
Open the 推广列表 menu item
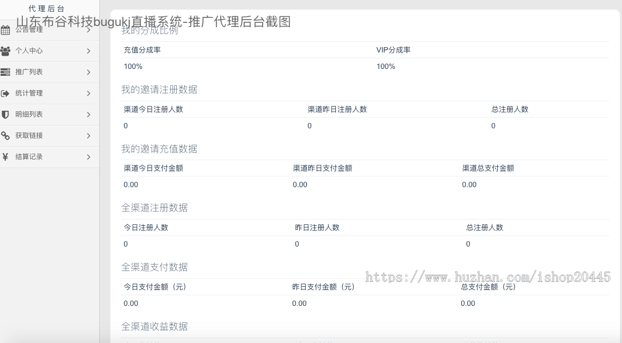pos(49,72)
